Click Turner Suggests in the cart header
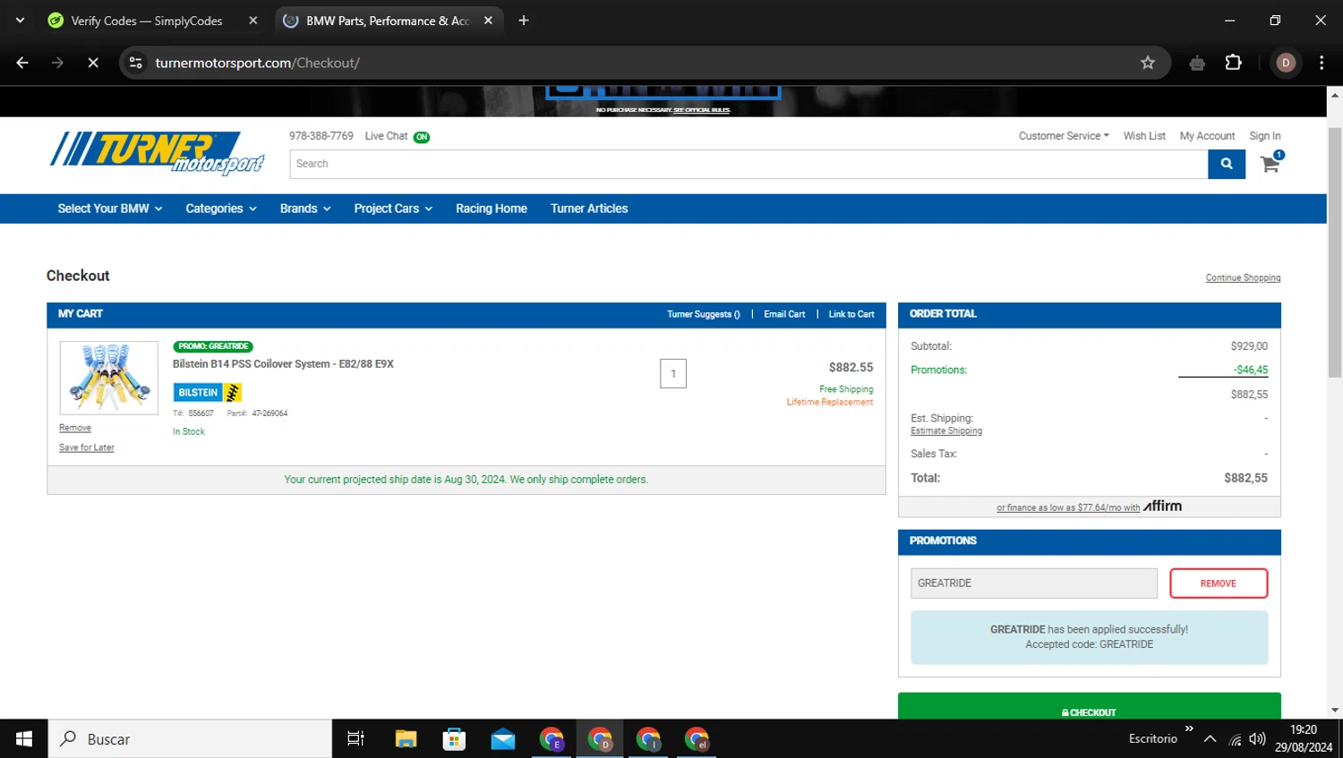Image resolution: width=1343 pixels, height=758 pixels. [704, 314]
